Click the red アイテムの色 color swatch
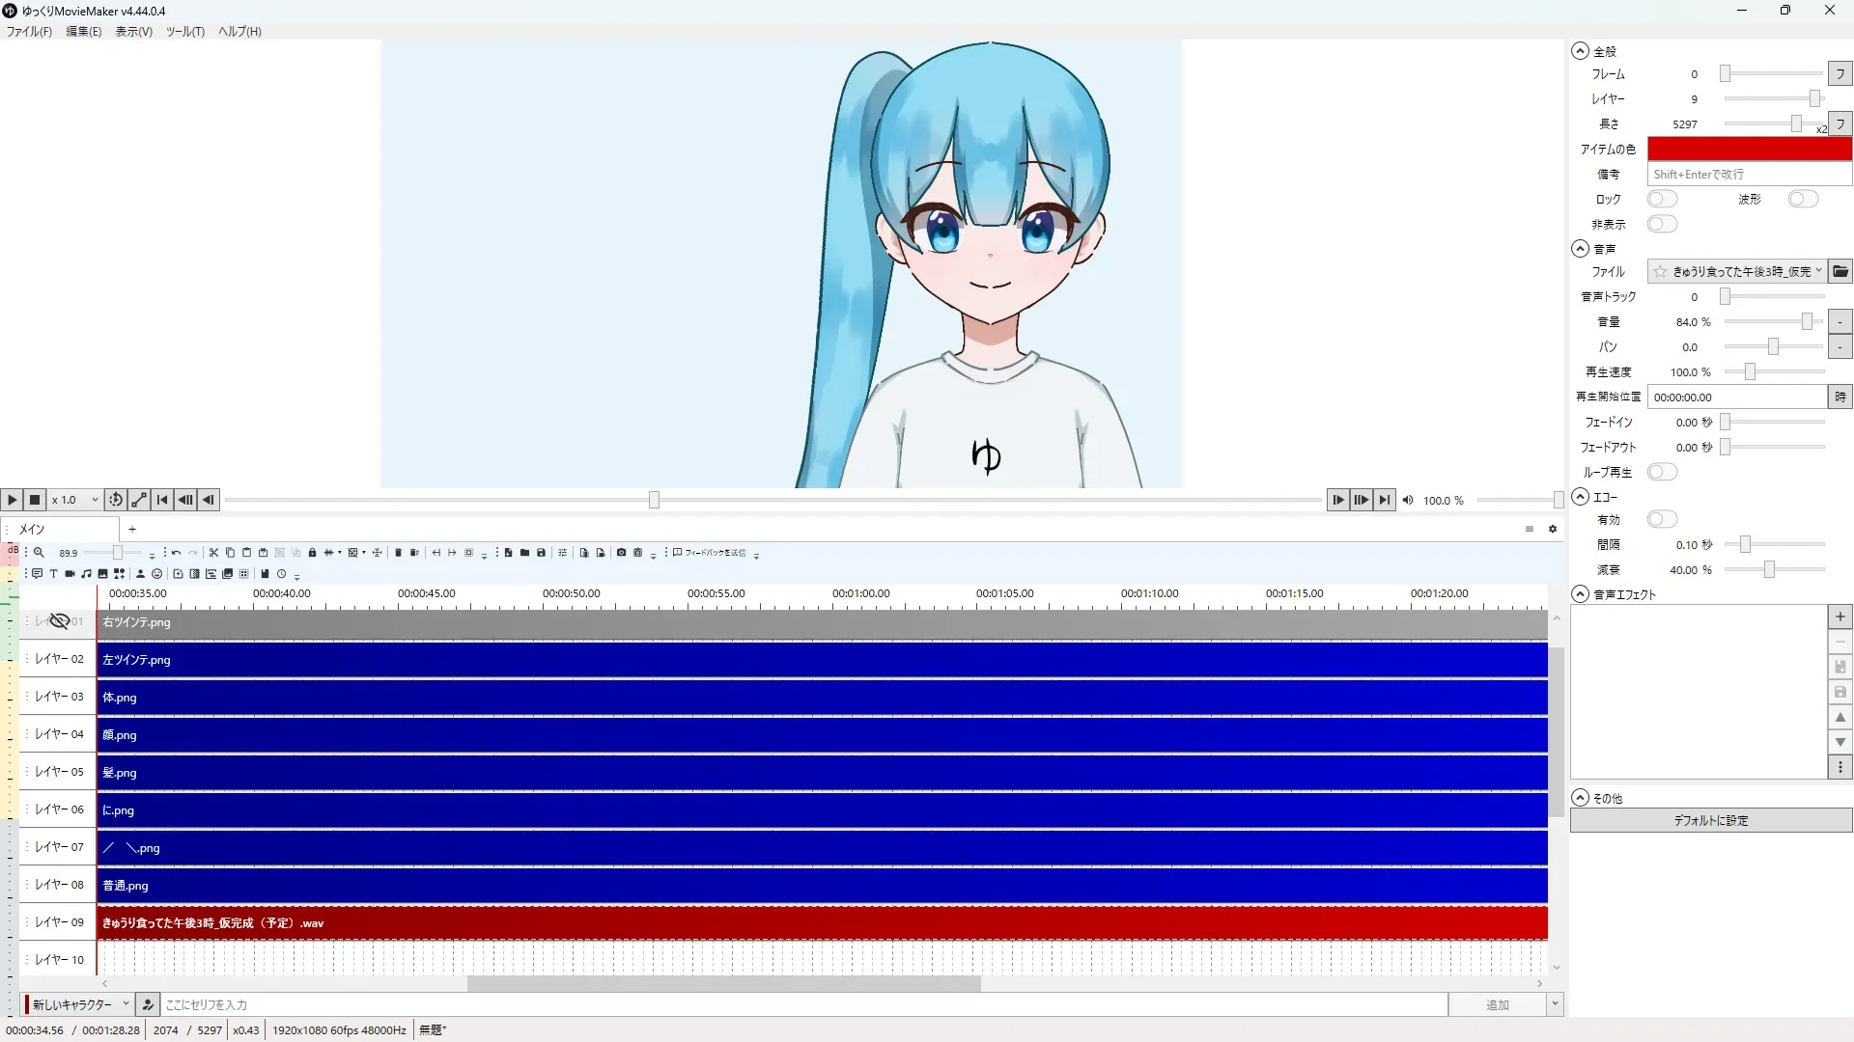Image resolution: width=1854 pixels, height=1042 pixels. 1749,149
